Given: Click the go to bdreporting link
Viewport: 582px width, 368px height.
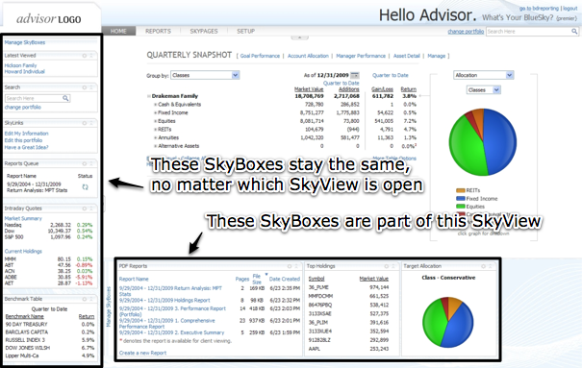Looking at the screenshot, I should tap(539, 8).
